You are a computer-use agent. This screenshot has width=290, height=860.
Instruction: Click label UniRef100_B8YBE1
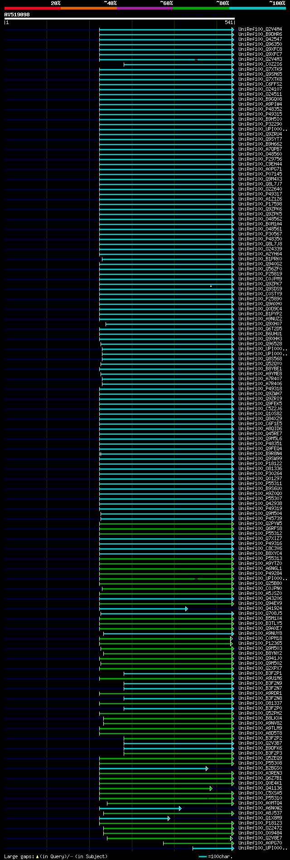click(260, 369)
